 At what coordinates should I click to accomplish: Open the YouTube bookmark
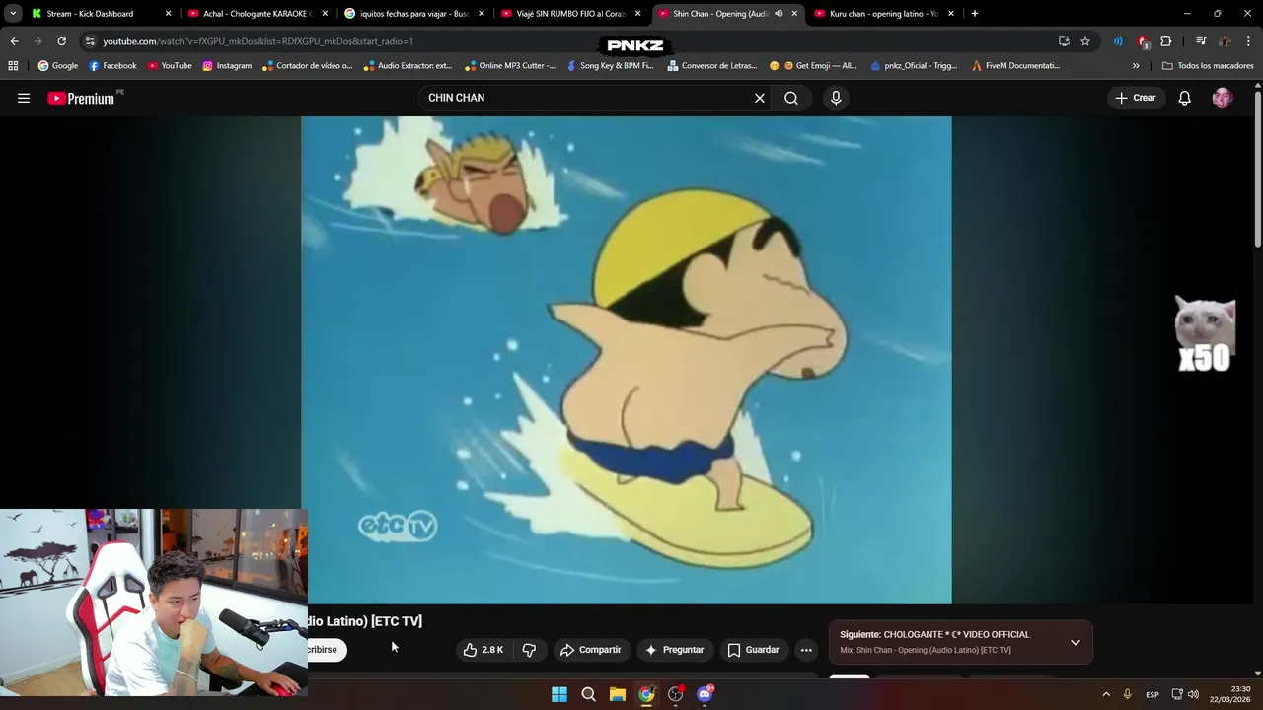point(170,66)
